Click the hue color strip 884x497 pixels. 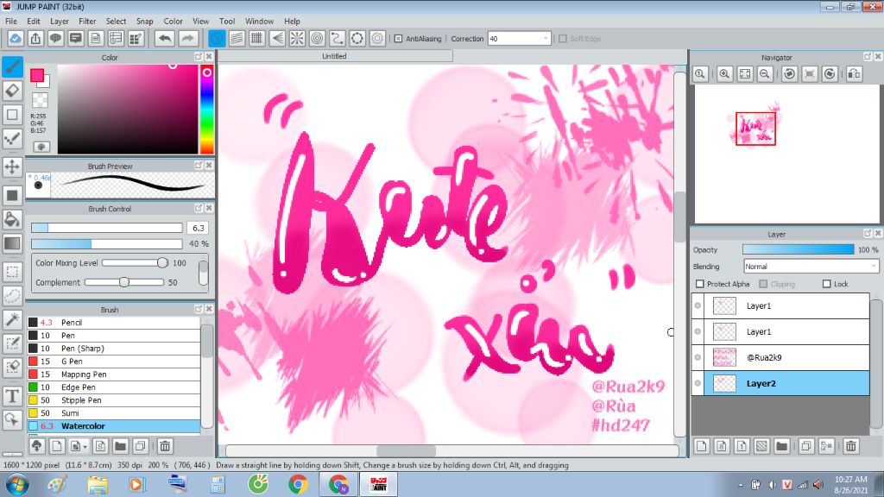207,109
